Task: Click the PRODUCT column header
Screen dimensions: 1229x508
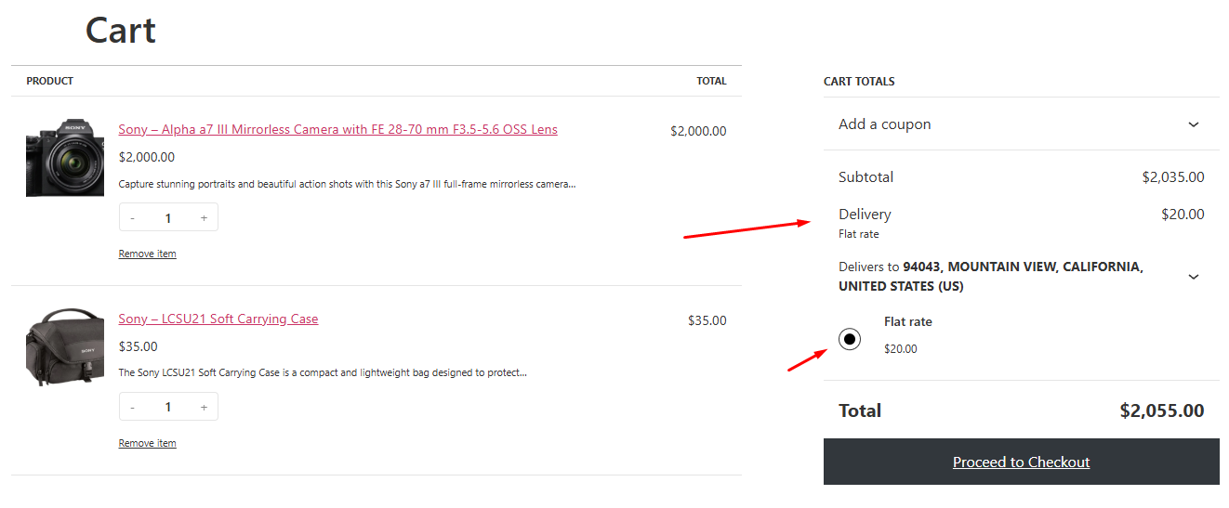Action: pos(50,81)
